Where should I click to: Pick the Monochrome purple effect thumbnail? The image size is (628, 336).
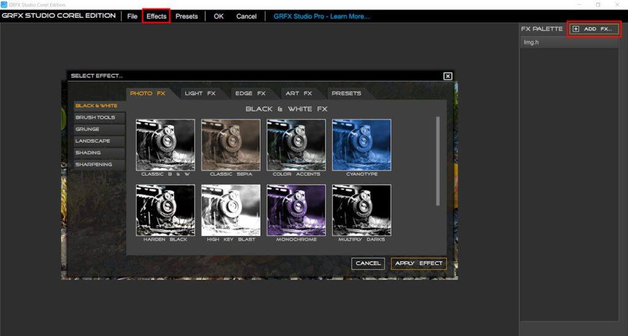pos(296,210)
